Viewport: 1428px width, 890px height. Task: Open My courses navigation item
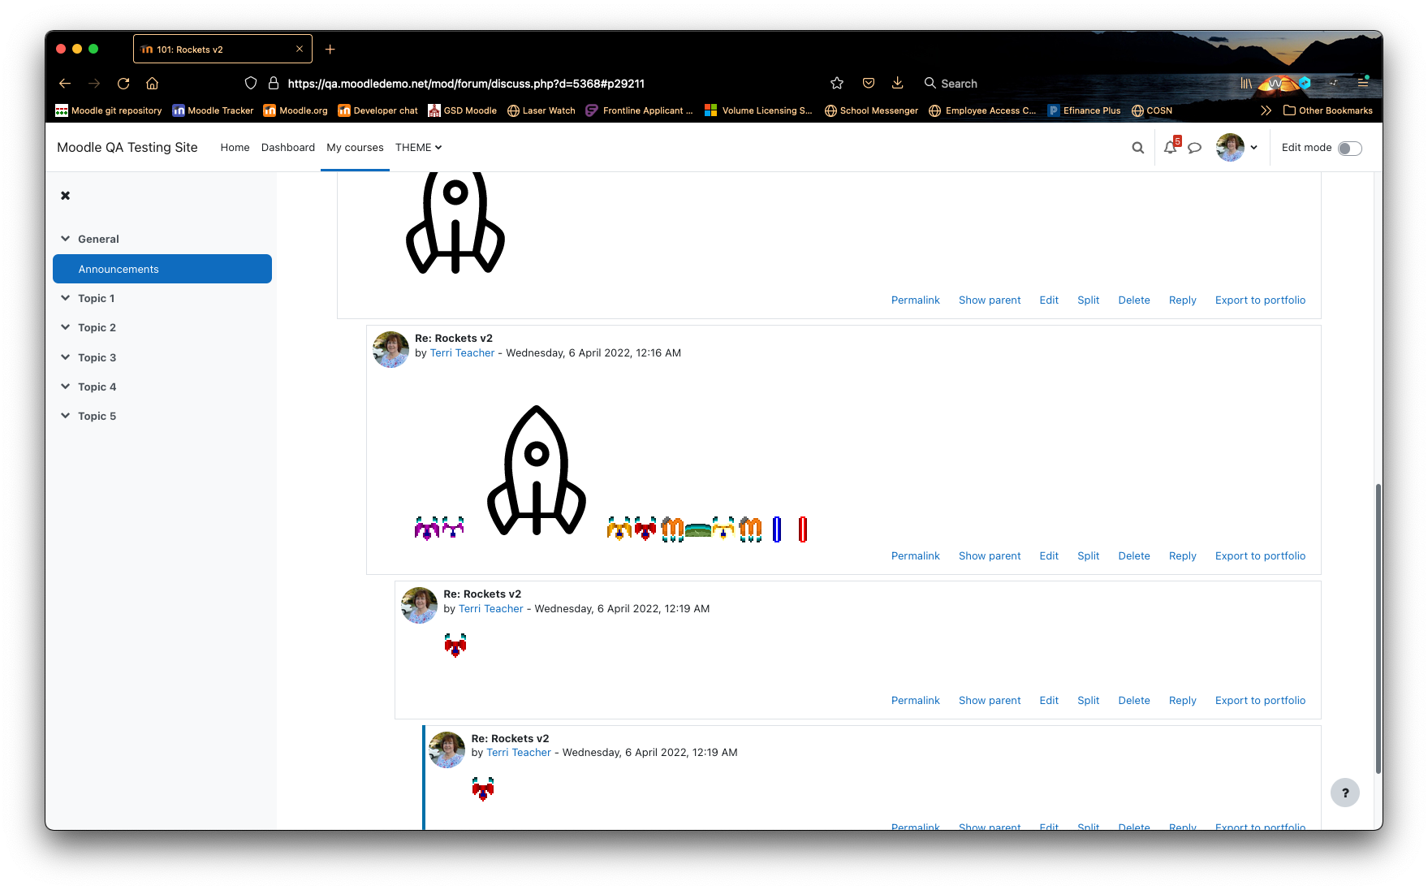pos(355,148)
